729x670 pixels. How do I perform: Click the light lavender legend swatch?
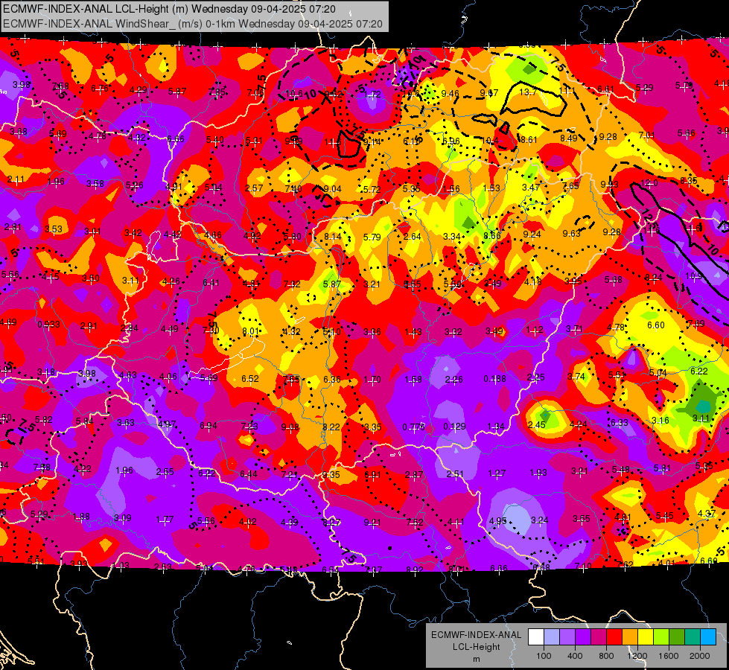(x=552, y=637)
